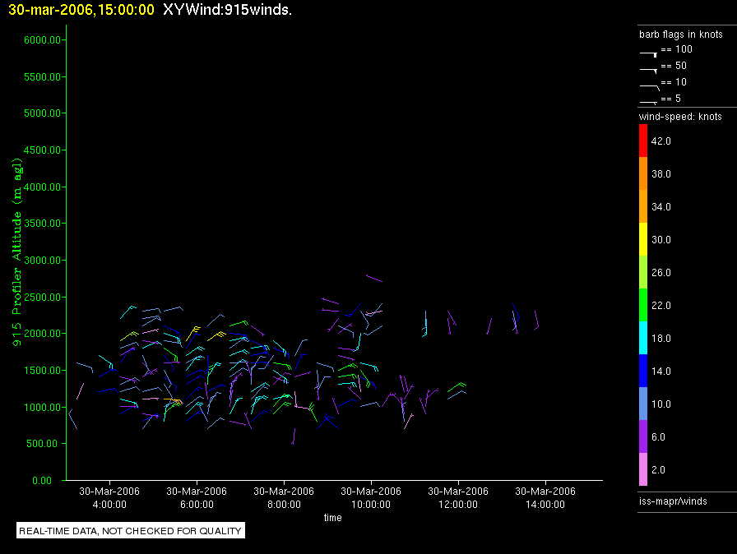Click the 'time' x-axis label
The width and height of the screenshot is (737, 554).
(x=333, y=517)
